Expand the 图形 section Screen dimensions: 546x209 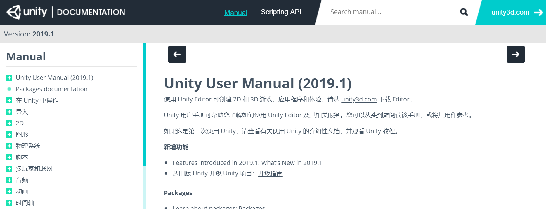[9, 135]
